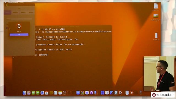Switch to the fourth tab in app window
The width and height of the screenshot is (176, 99).
click(31, 12)
